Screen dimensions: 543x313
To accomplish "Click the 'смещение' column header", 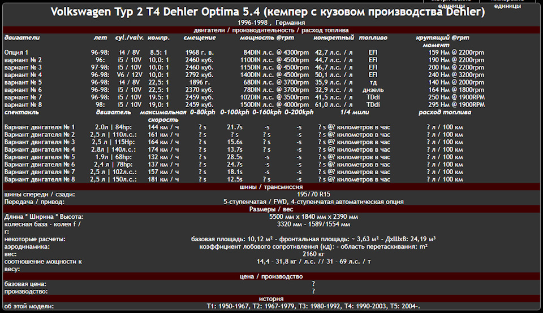I will click(200, 38).
